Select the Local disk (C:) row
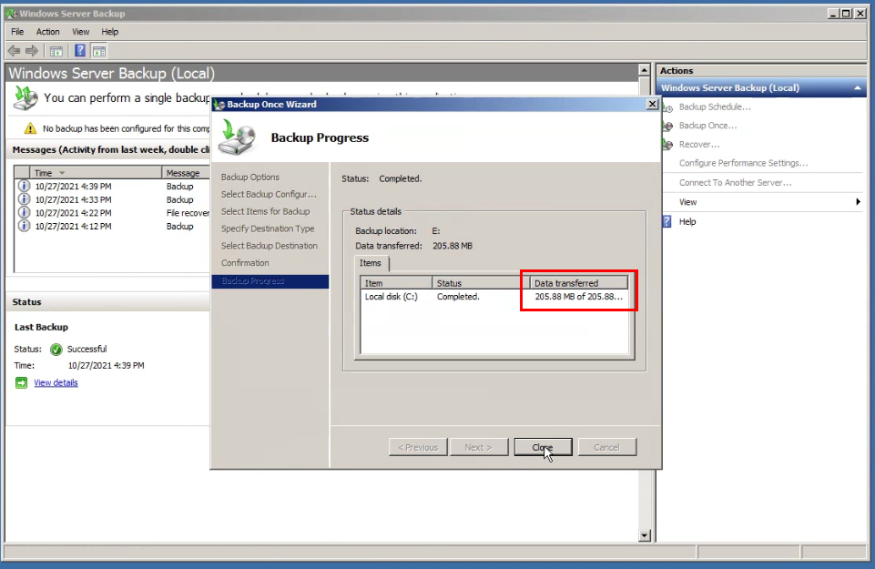Viewport: 875px width, 569px height. 493,297
